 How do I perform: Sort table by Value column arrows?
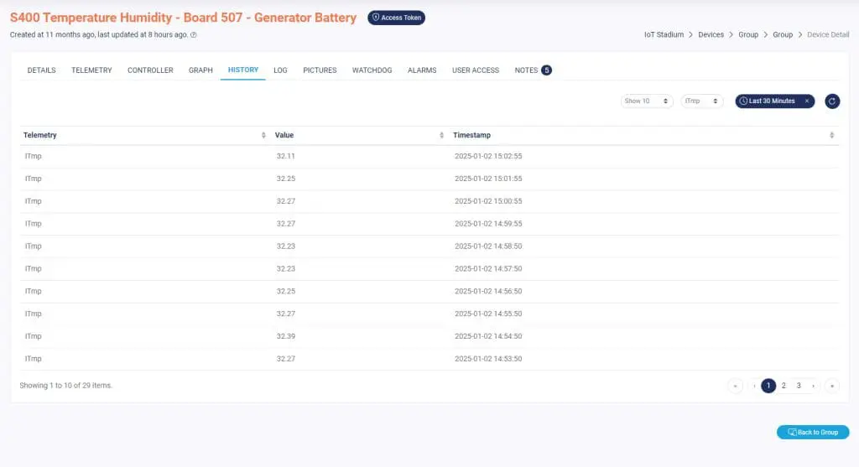[x=442, y=135]
